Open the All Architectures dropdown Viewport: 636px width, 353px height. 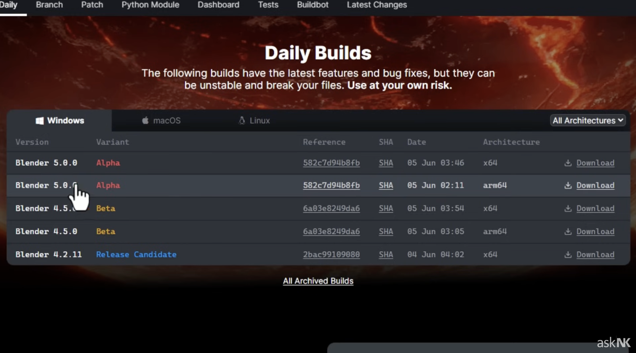(x=587, y=121)
